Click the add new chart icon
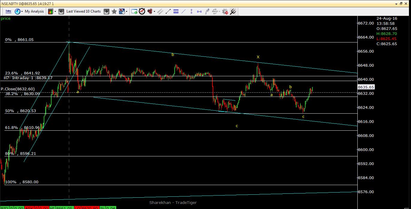Image resolution: width=411 pixels, height=209 pixels. [x=134, y=11]
